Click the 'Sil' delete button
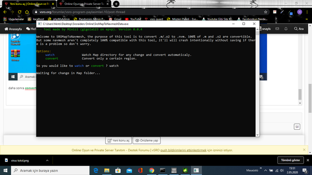312x175 pixels. 297,126
